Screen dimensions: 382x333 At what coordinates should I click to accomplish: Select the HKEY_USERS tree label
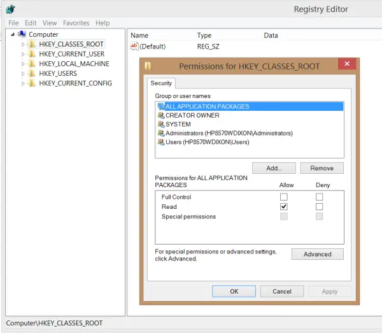[58, 73]
